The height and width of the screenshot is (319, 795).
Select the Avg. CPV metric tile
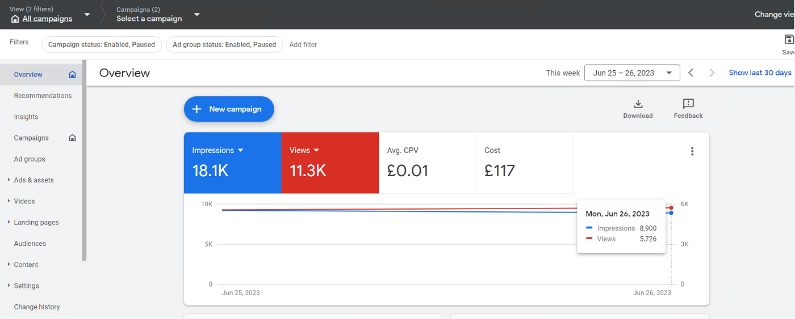click(428, 163)
